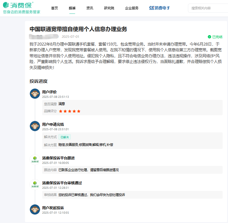228x223 pixels.
Task: Click the green 已完结 checkmark icon
Action: tap(209, 37)
